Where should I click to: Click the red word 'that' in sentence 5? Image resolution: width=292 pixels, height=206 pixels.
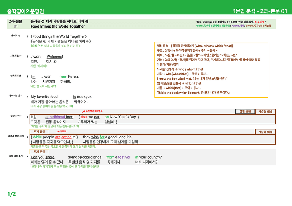(x=84, y=117)
